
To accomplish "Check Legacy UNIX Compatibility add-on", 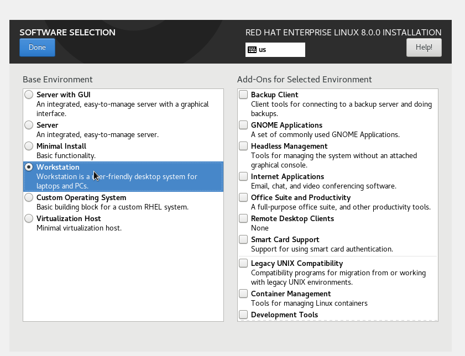I will tap(243, 264).
